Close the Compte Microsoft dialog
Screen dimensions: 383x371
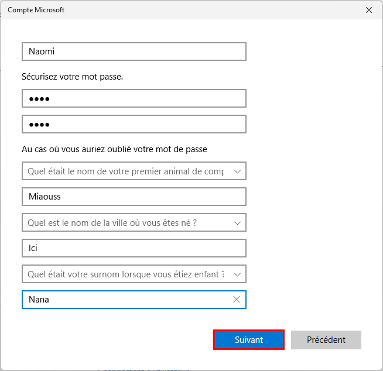[369, 10]
